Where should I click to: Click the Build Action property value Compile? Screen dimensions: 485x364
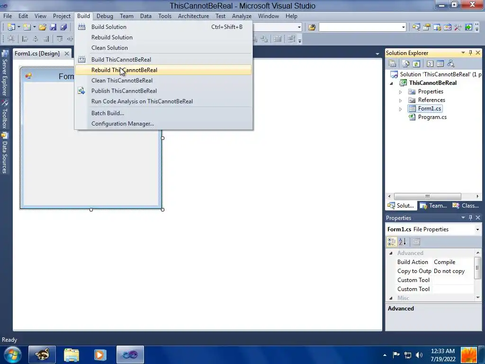click(x=453, y=262)
